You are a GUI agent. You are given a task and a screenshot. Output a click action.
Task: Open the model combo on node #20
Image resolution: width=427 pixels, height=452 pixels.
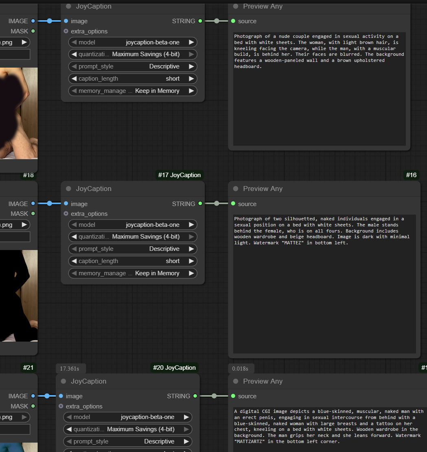click(128, 417)
